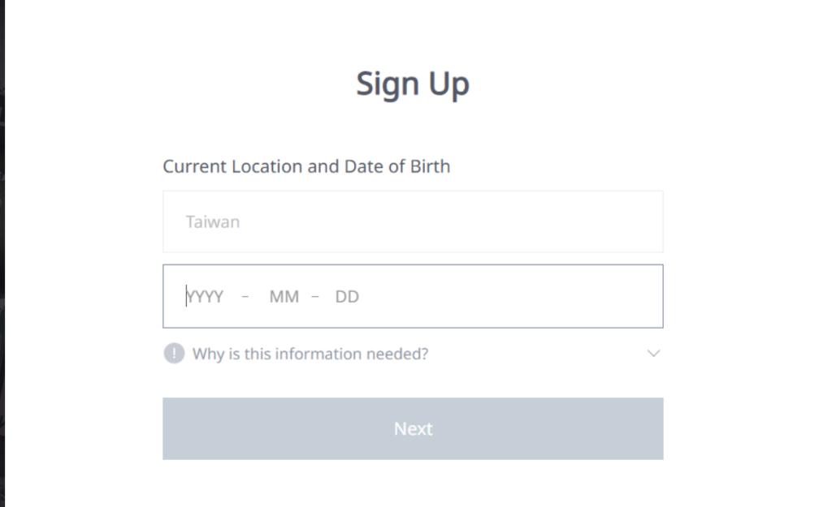Click the word "Birth" in the section label
The height and width of the screenshot is (507, 832).
click(x=430, y=166)
